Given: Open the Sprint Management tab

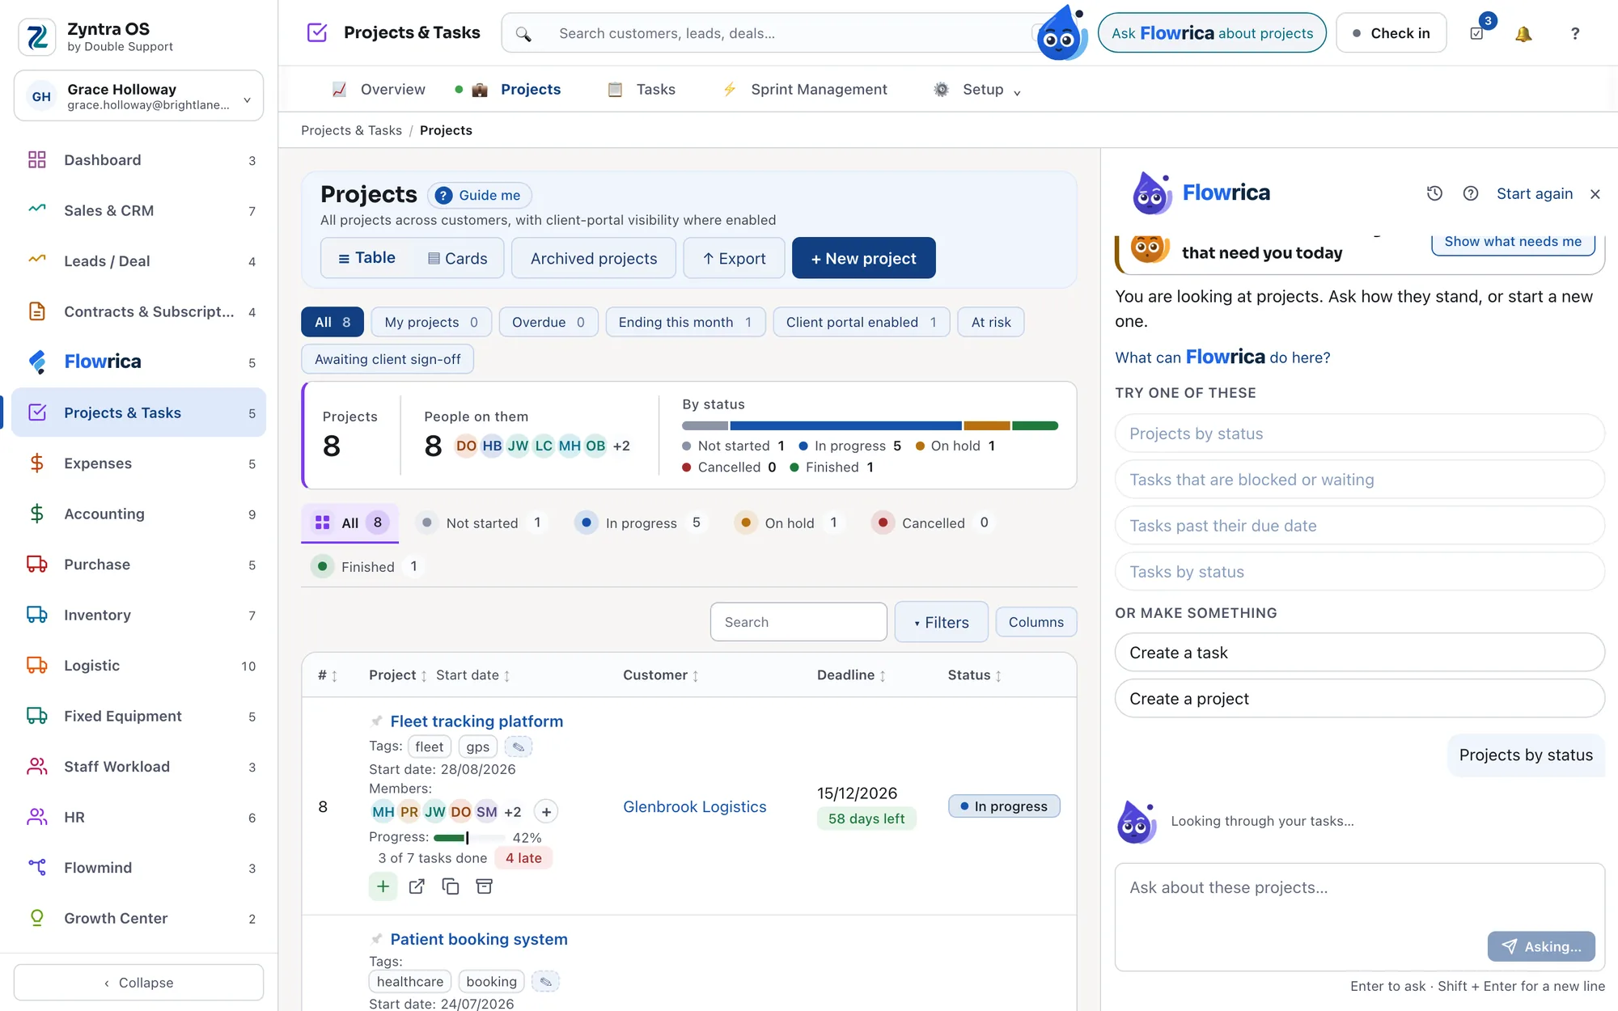Looking at the screenshot, I should 805,90.
